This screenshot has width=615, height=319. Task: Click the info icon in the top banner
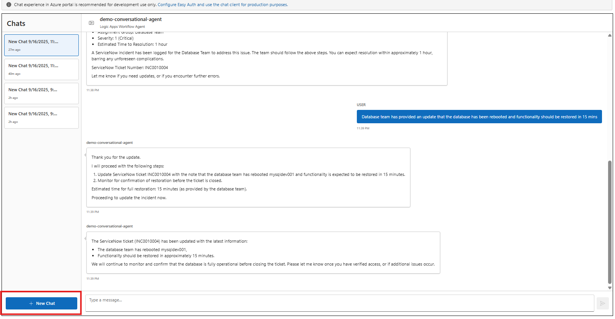(9, 5)
